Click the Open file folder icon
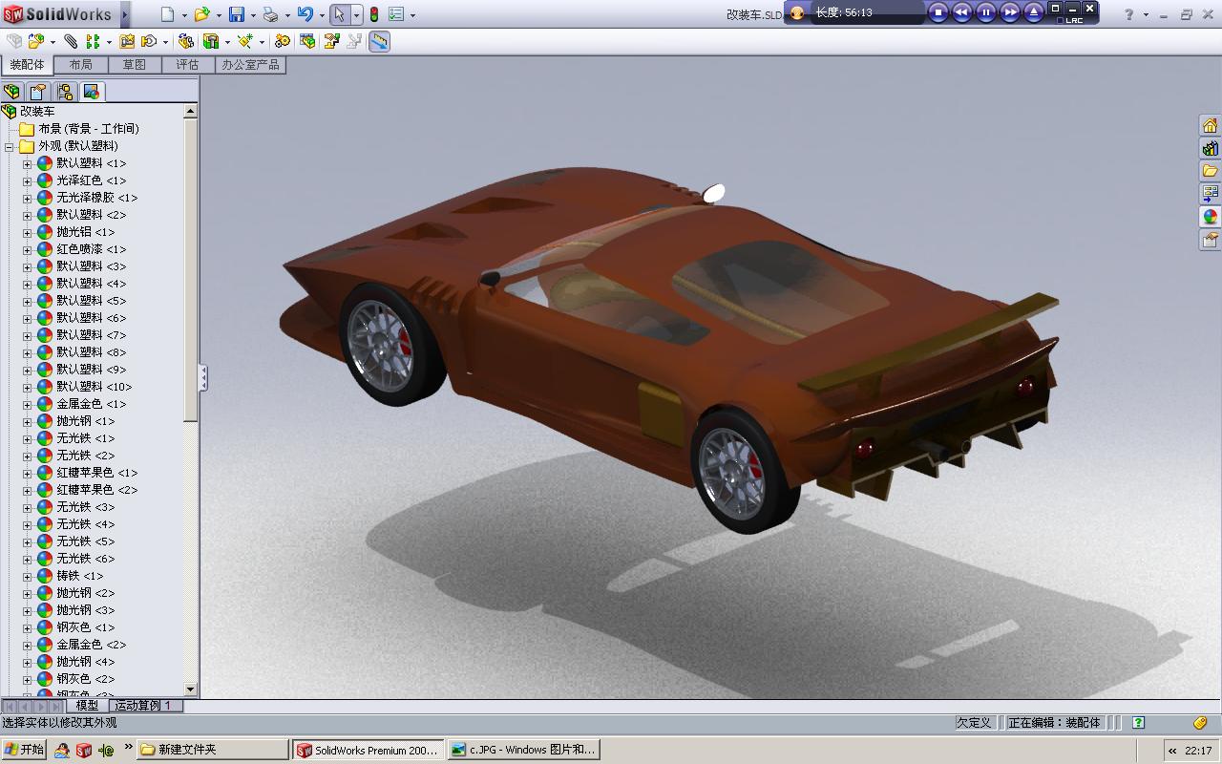The width and height of the screenshot is (1222, 764). pos(201,14)
